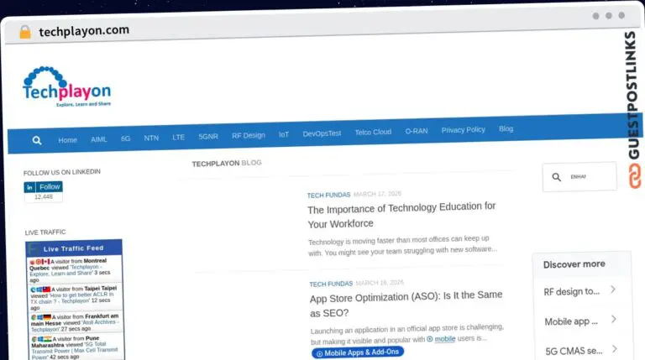Click Taipei visitor entry in traffic feed
This screenshot has height=360, width=645.
tap(75, 298)
